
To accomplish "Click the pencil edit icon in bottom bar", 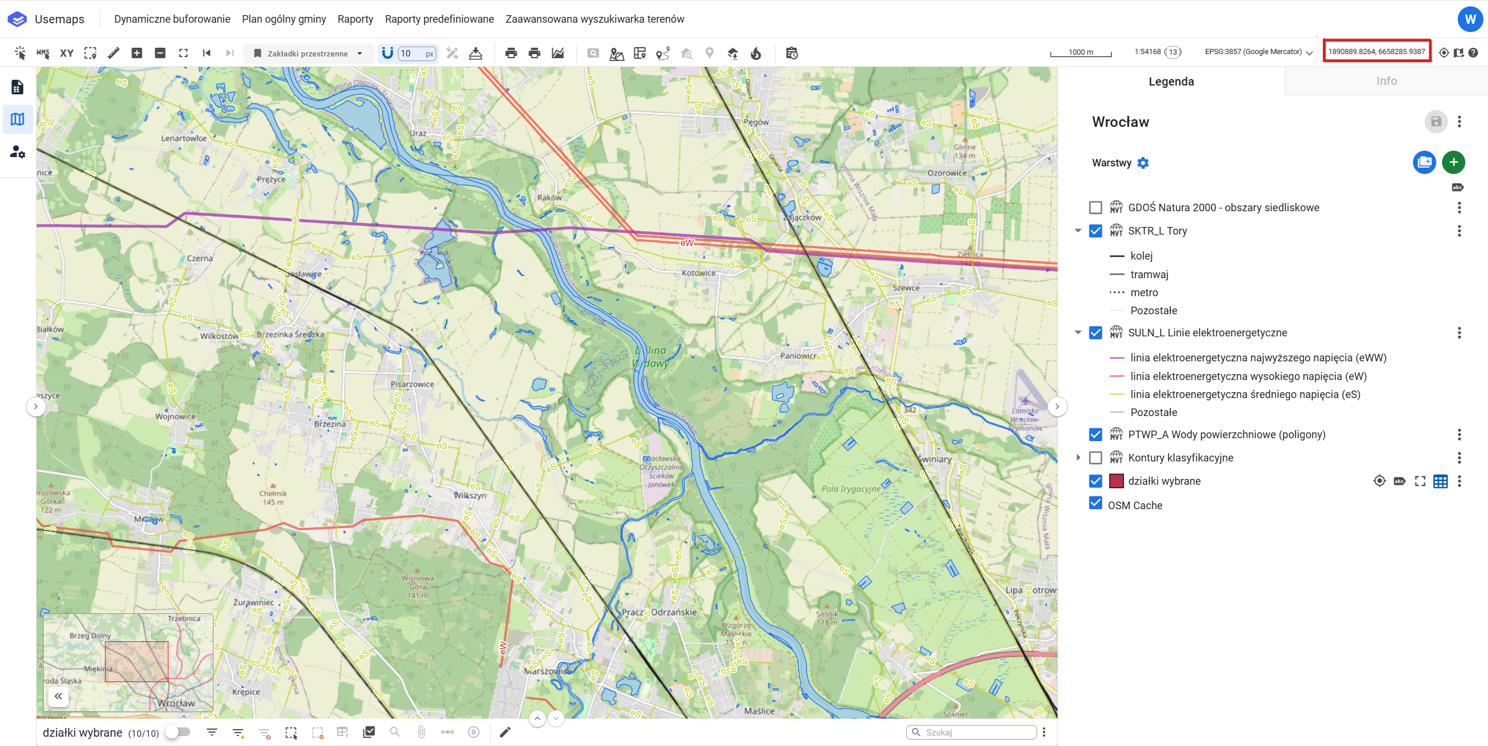I will click(x=505, y=732).
